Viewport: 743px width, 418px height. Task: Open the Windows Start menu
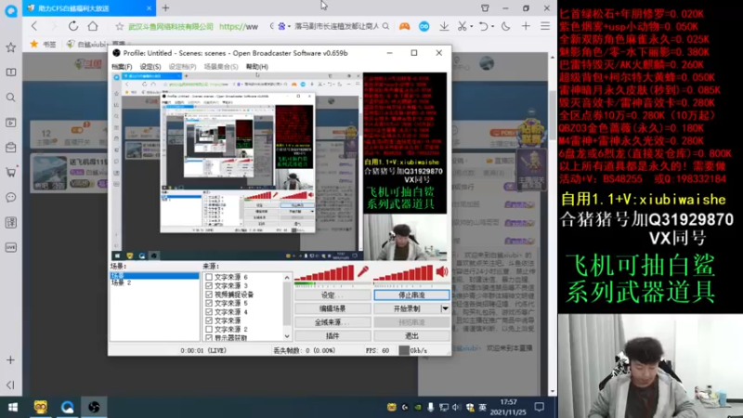pyautogui.click(x=13, y=407)
